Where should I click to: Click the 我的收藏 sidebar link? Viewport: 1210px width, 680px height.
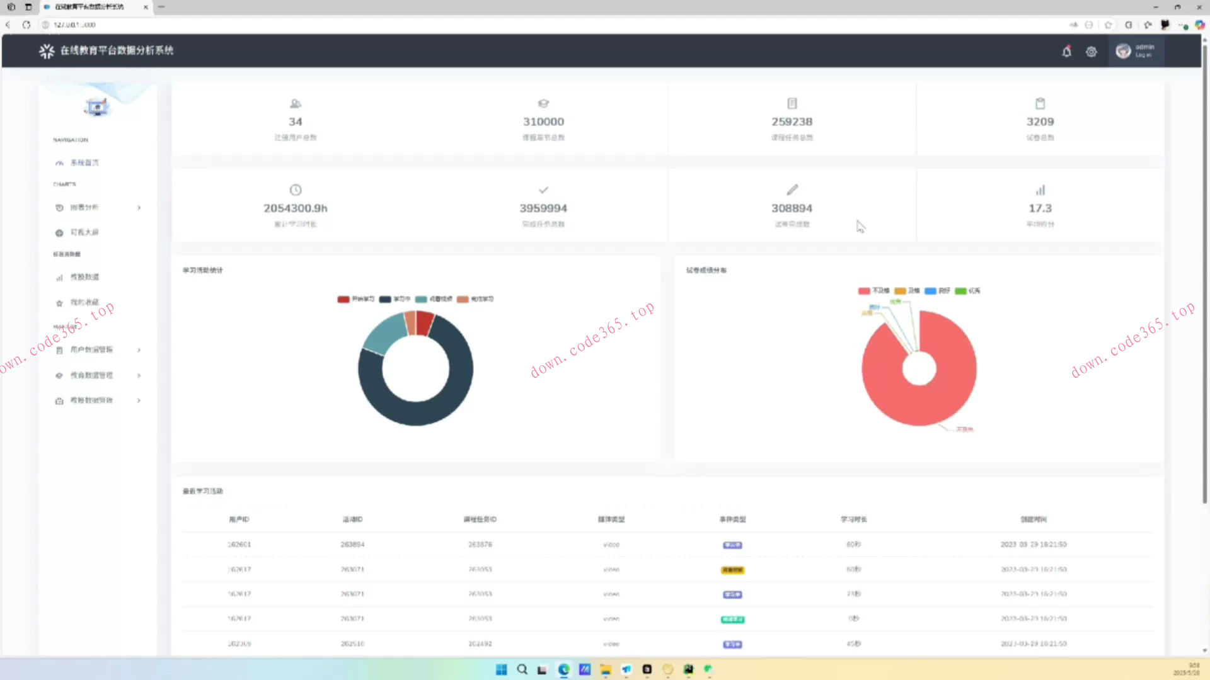pos(84,302)
